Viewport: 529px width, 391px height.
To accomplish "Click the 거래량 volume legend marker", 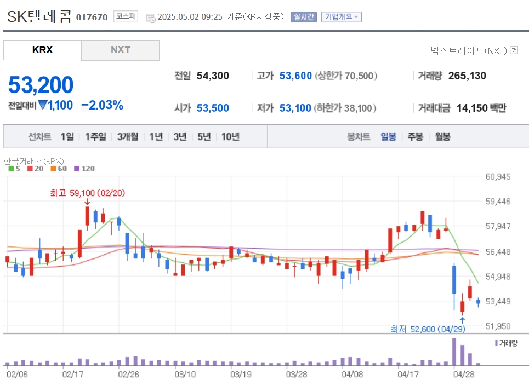I will coord(496,343).
